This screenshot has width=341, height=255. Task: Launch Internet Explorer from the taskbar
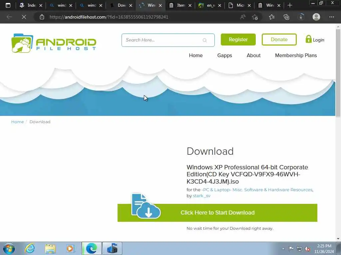click(30, 248)
